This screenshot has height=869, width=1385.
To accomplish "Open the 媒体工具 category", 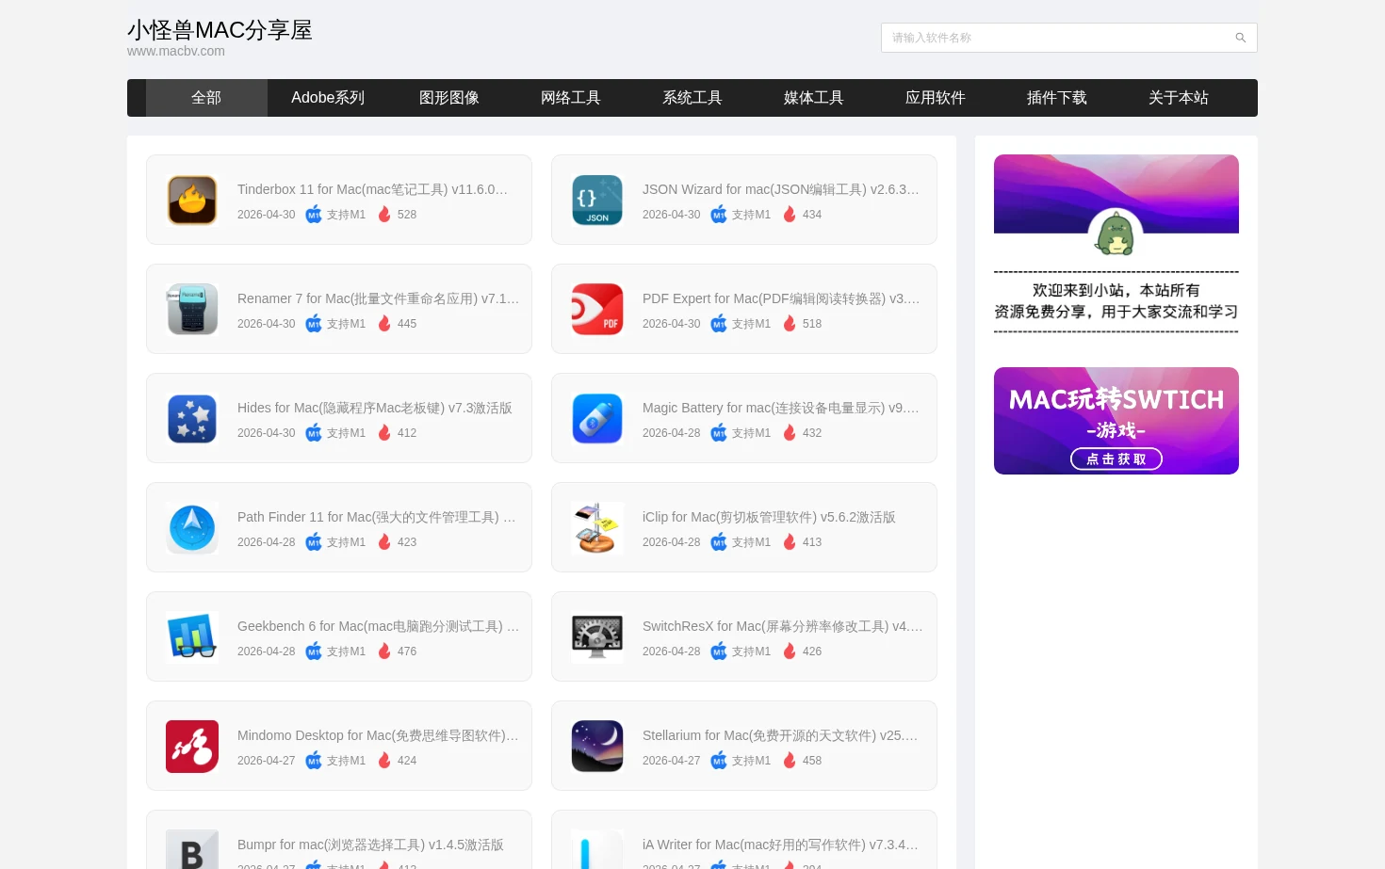I will tap(814, 98).
